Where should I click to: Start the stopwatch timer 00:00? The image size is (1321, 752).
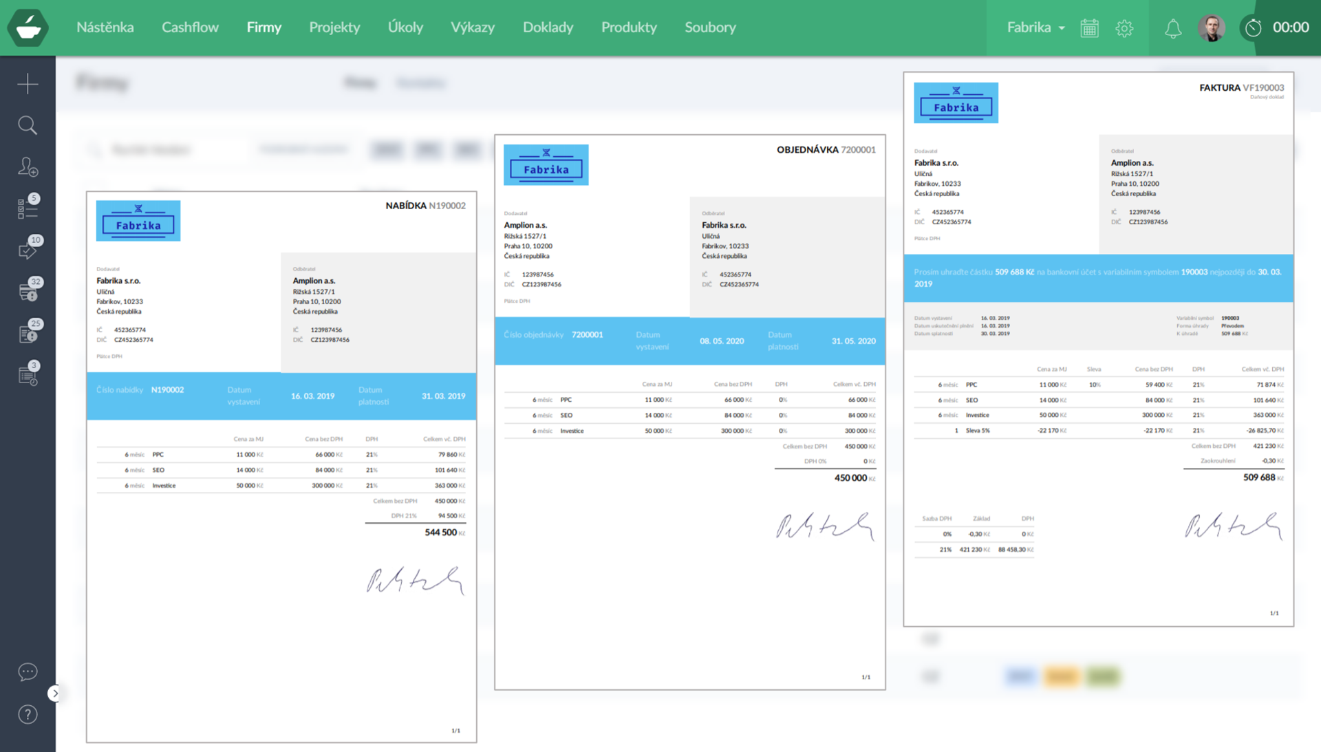tap(1253, 28)
